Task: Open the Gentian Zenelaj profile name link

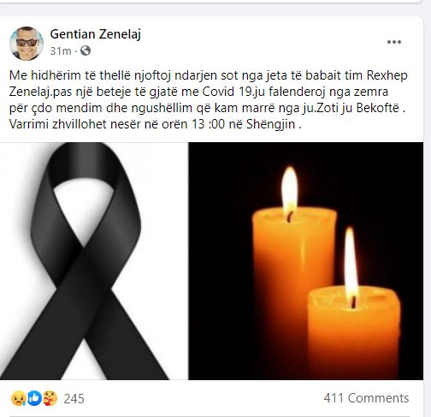Action: 95,34
